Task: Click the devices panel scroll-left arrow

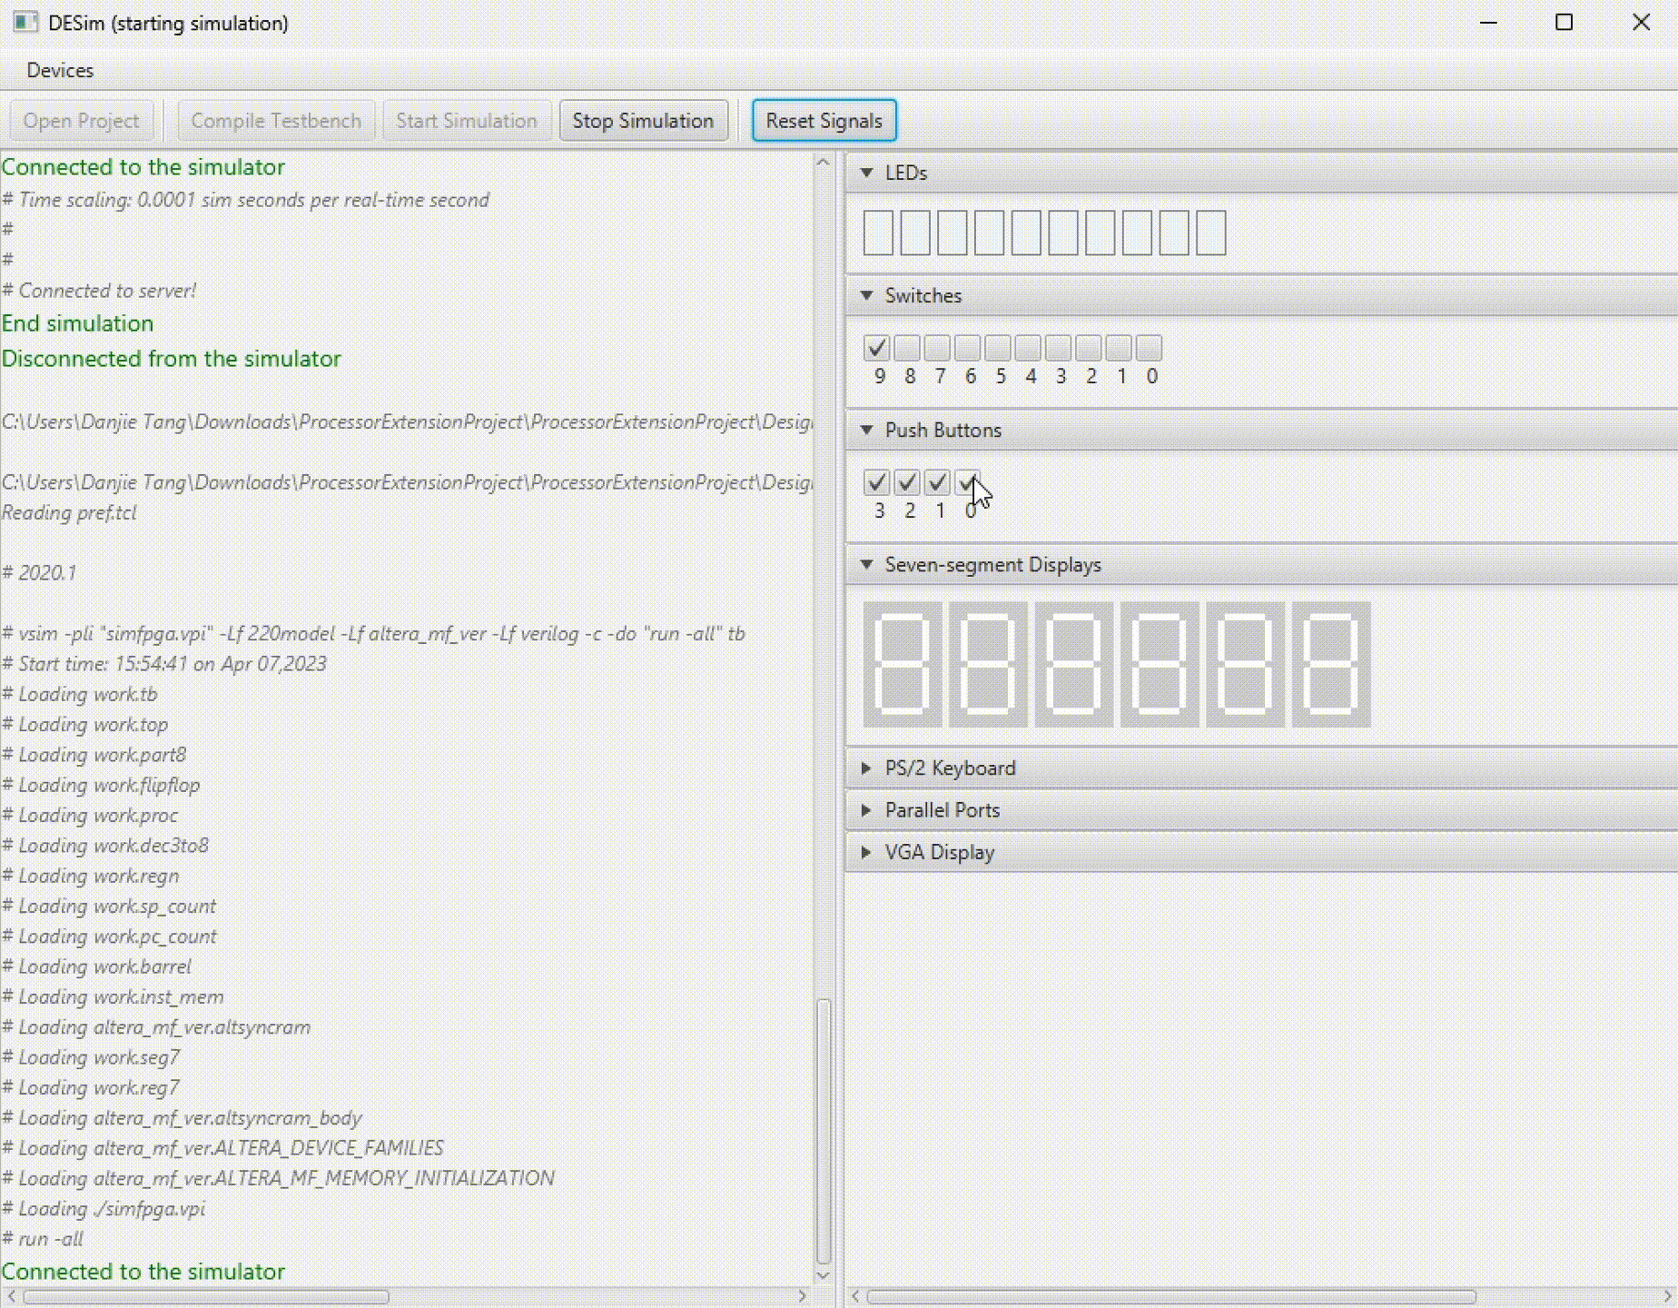Action: (x=855, y=1296)
